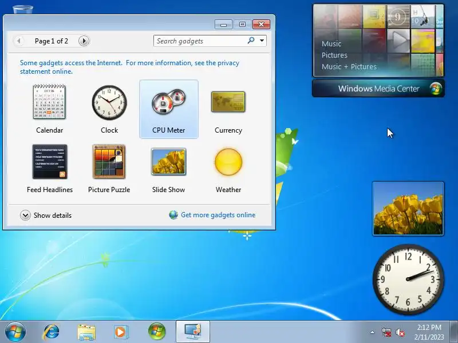Show hidden tray icons arrow
The width and height of the screenshot is (458, 343).
click(373, 332)
